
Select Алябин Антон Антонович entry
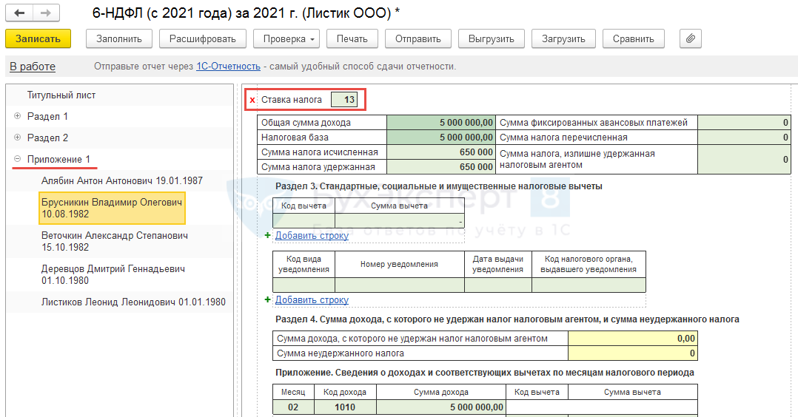121,180
